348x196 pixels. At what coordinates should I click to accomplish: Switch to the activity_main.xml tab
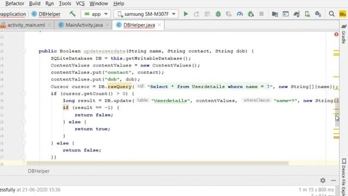coord(26,25)
